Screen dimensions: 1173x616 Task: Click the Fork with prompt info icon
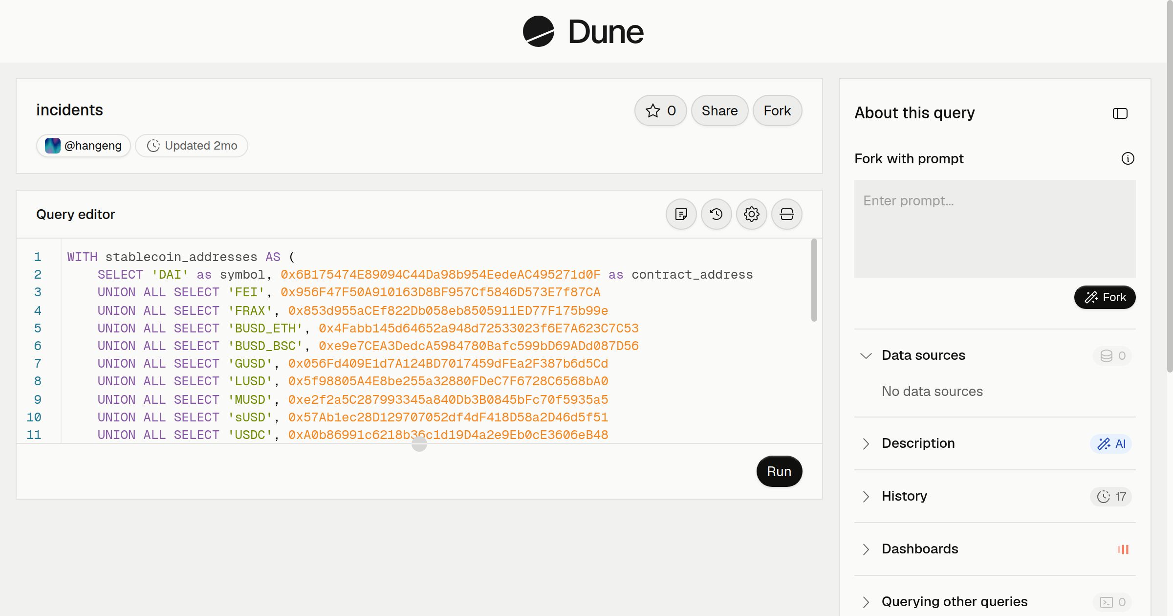coord(1128,158)
